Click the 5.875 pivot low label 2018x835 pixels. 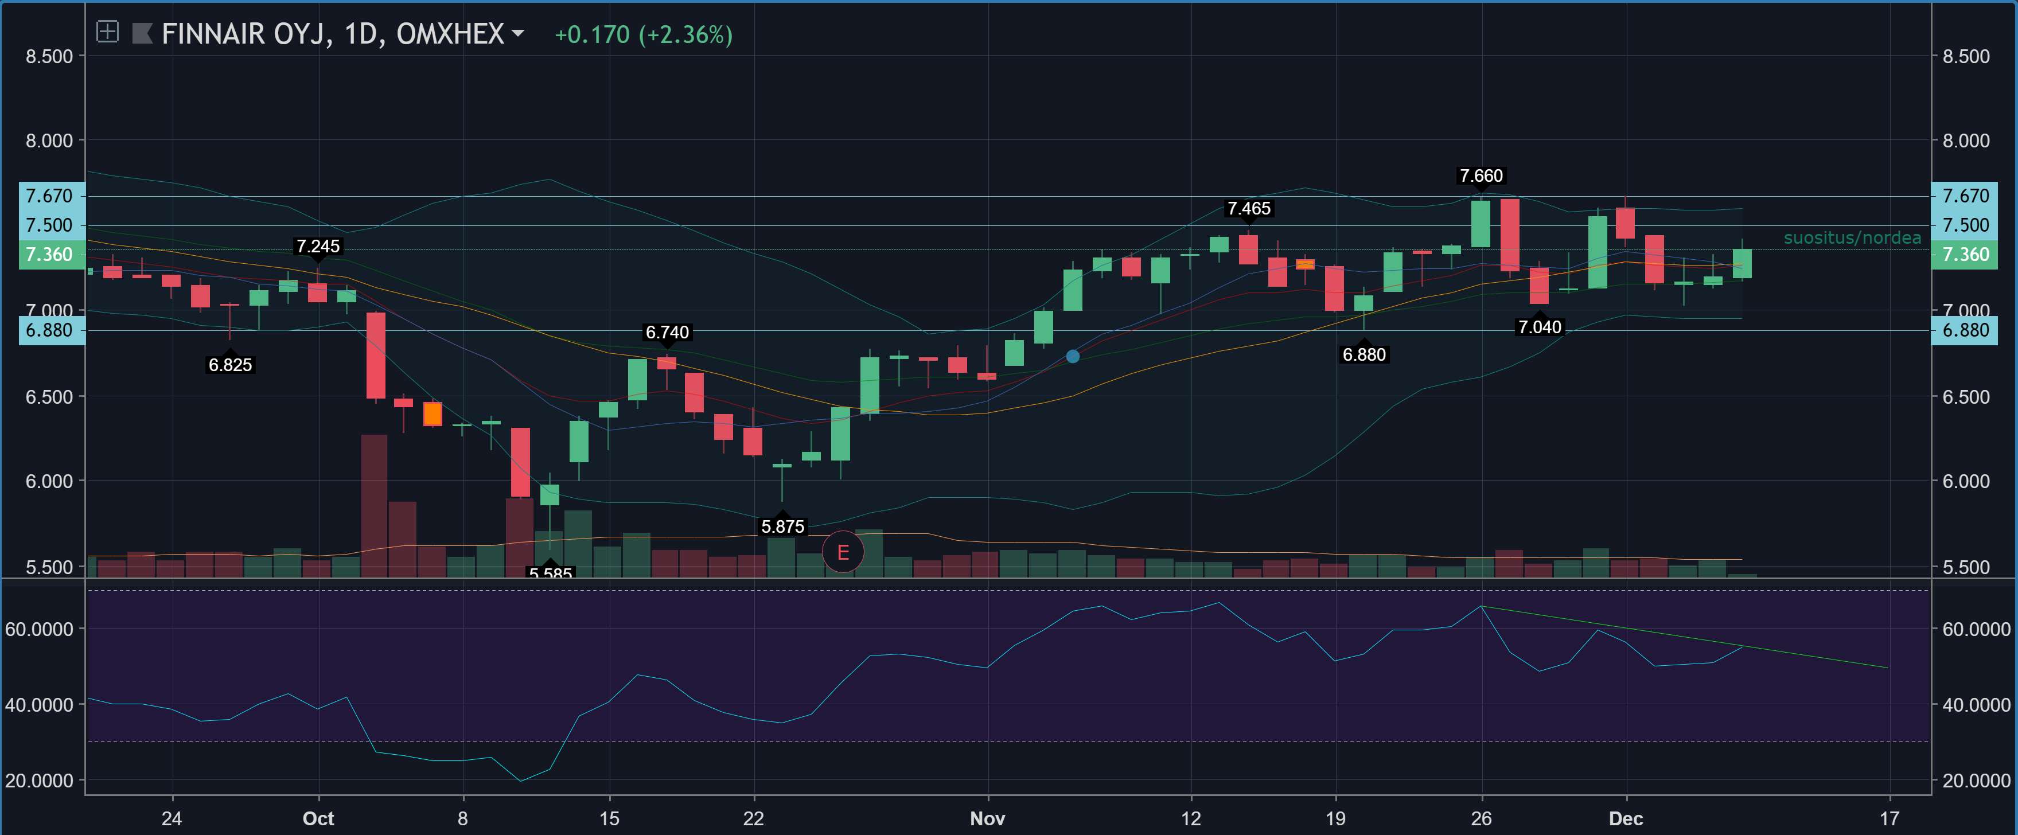pos(782,526)
